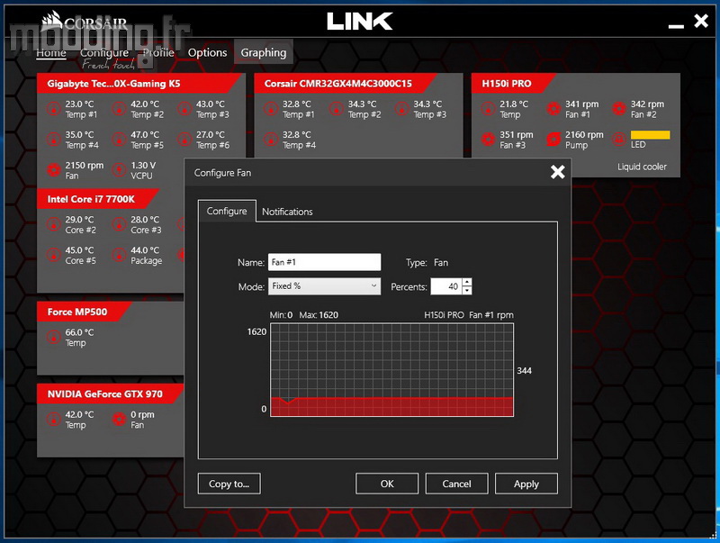The width and height of the screenshot is (720, 543).
Task: Click the NVIDIA GeForce GTX 970 header
Action: click(x=104, y=394)
